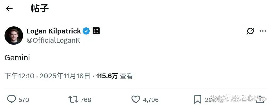Bookmark the post with the bookmark icon
This screenshot has height=108, width=272.
[x=198, y=100]
